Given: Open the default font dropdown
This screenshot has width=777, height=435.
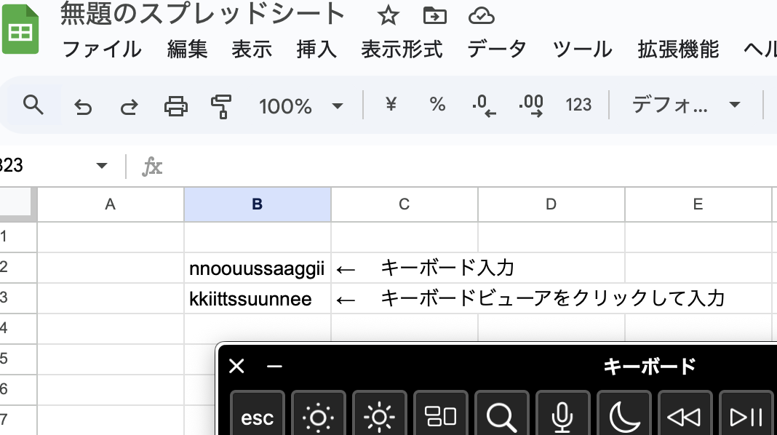Looking at the screenshot, I should [x=685, y=106].
